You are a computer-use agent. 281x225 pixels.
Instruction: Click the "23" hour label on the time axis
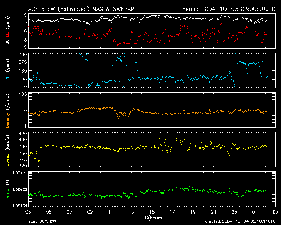point(234,212)
